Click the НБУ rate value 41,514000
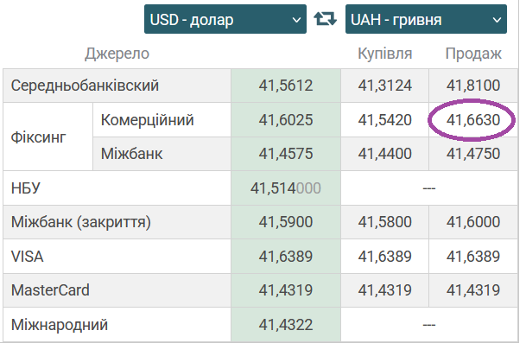This screenshot has height=356, width=526. pos(285,188)
